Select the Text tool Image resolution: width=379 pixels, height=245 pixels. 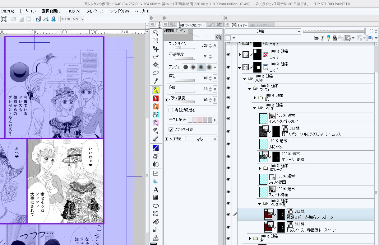pos(156,190)
